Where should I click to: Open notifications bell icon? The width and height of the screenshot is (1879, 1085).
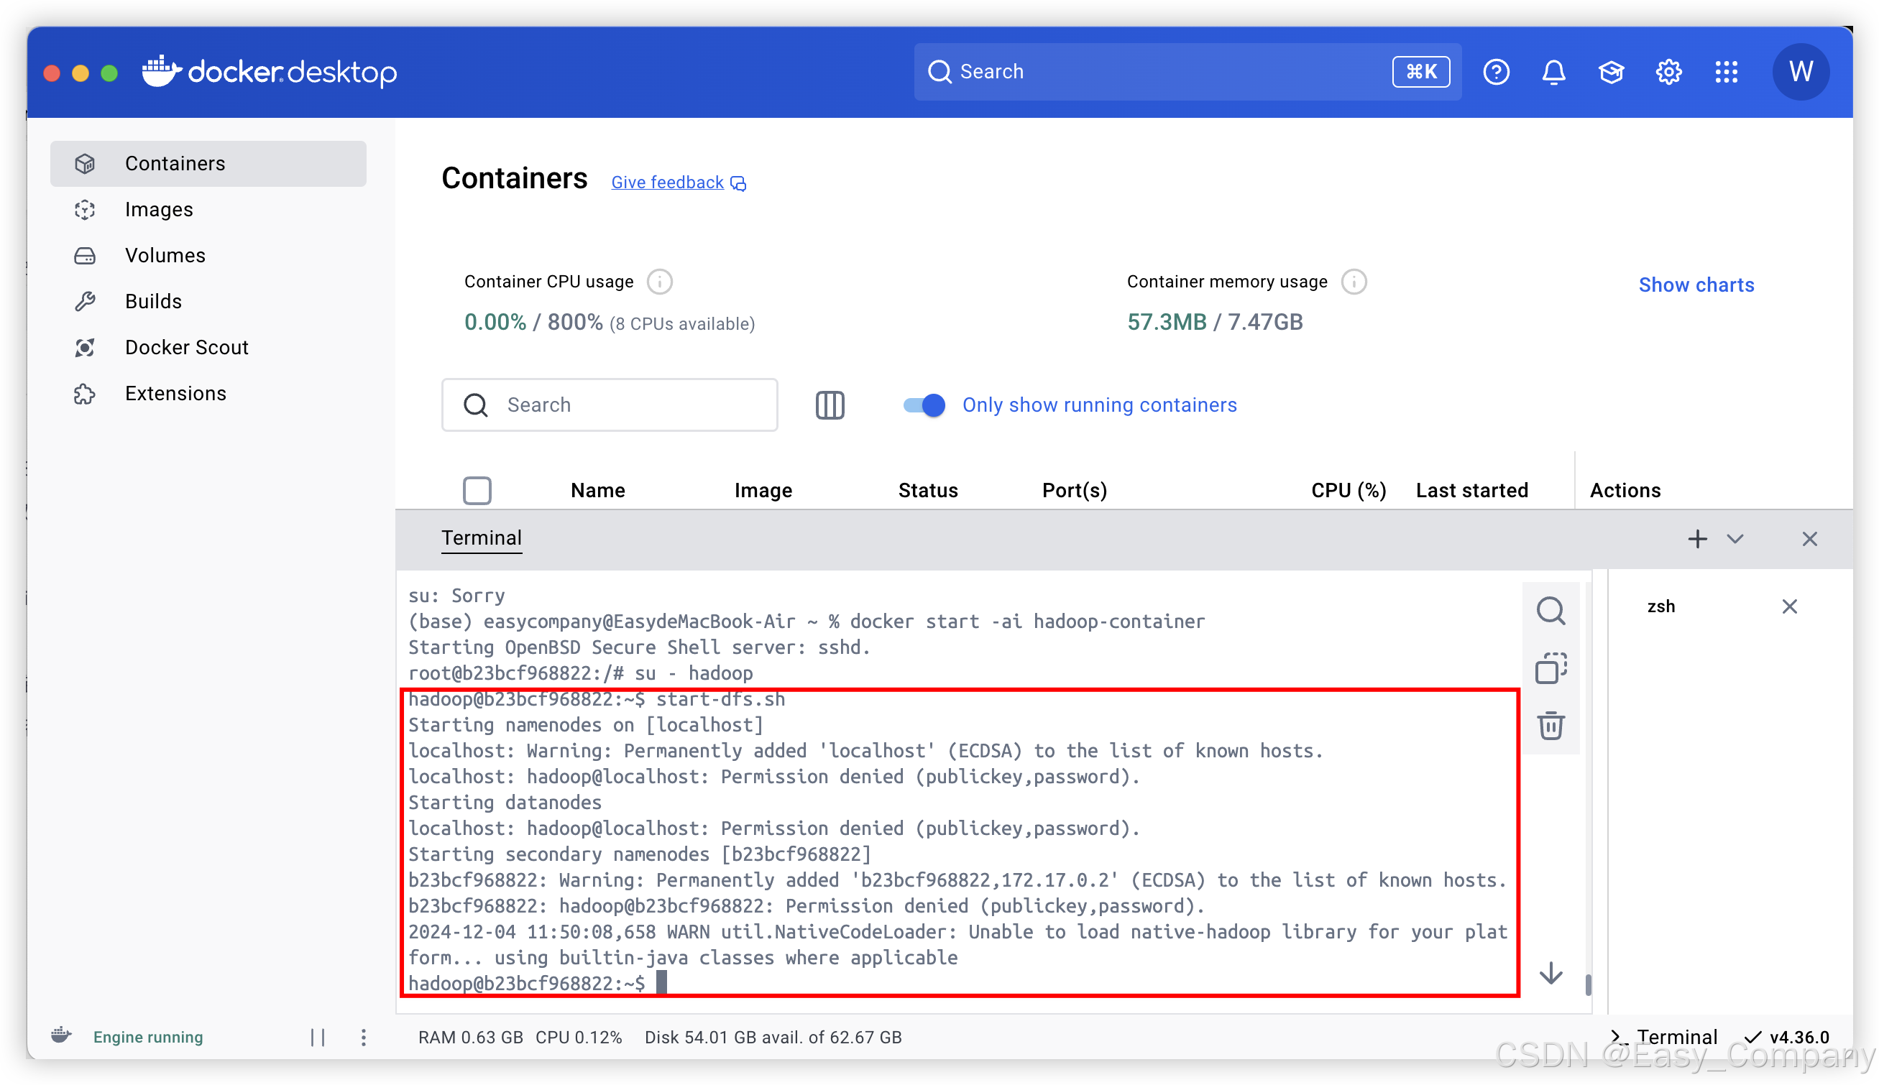[1553, 72]
